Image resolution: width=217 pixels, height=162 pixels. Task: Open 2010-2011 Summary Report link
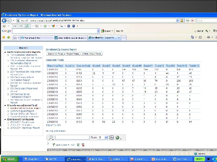pos(25,128)
